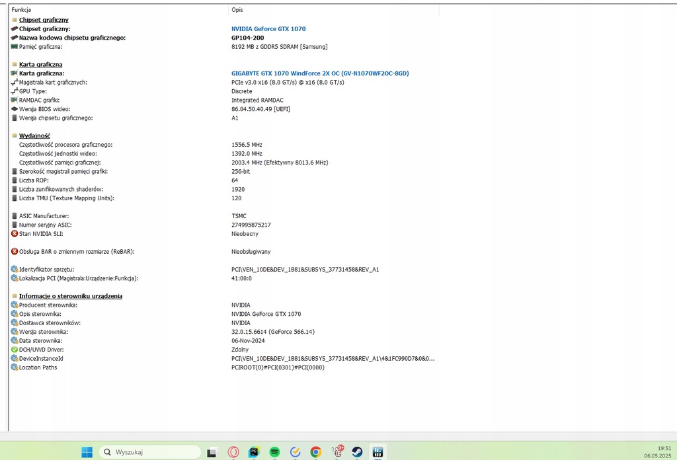Screen dimensions: 677x460
Task: Launch Opera browser from the taskbar
Action: 233,452
